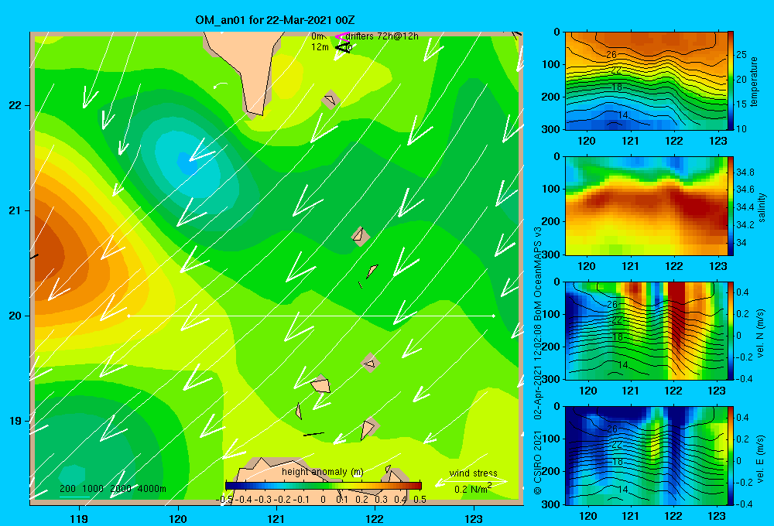Viewport: 774px width, 526px height.
Task: Click the '1000' bathymetry legend label
Action: click(93, 489)
